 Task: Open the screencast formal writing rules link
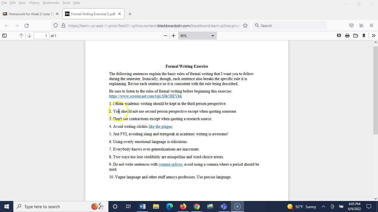click(145, 96)
